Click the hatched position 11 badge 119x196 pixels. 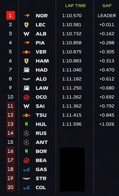(11, 106)
